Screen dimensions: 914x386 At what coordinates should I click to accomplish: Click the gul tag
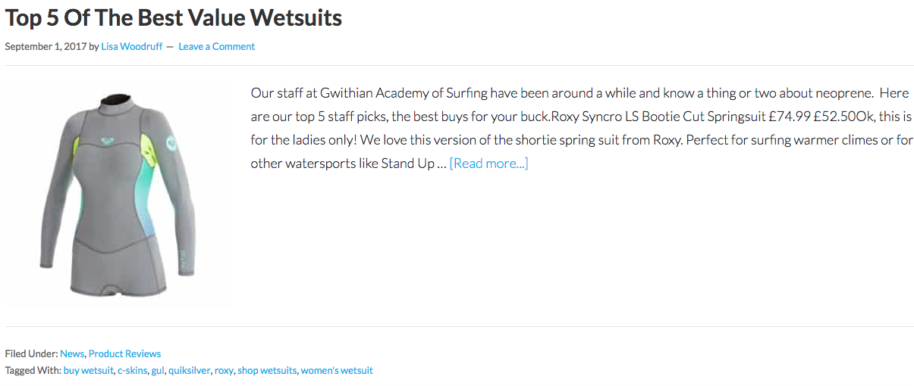pos(157,371)
